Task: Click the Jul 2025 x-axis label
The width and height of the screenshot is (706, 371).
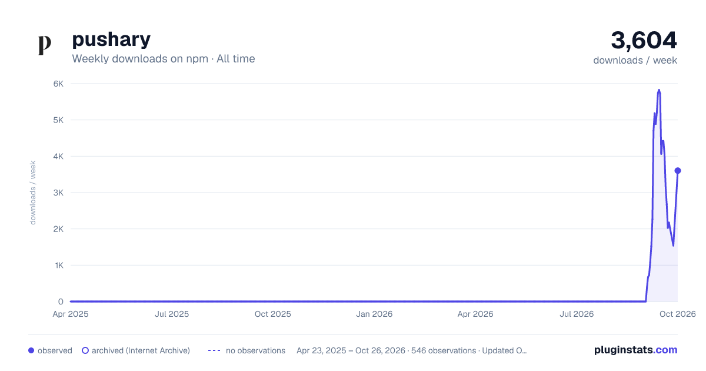Action: pos(172,314)
